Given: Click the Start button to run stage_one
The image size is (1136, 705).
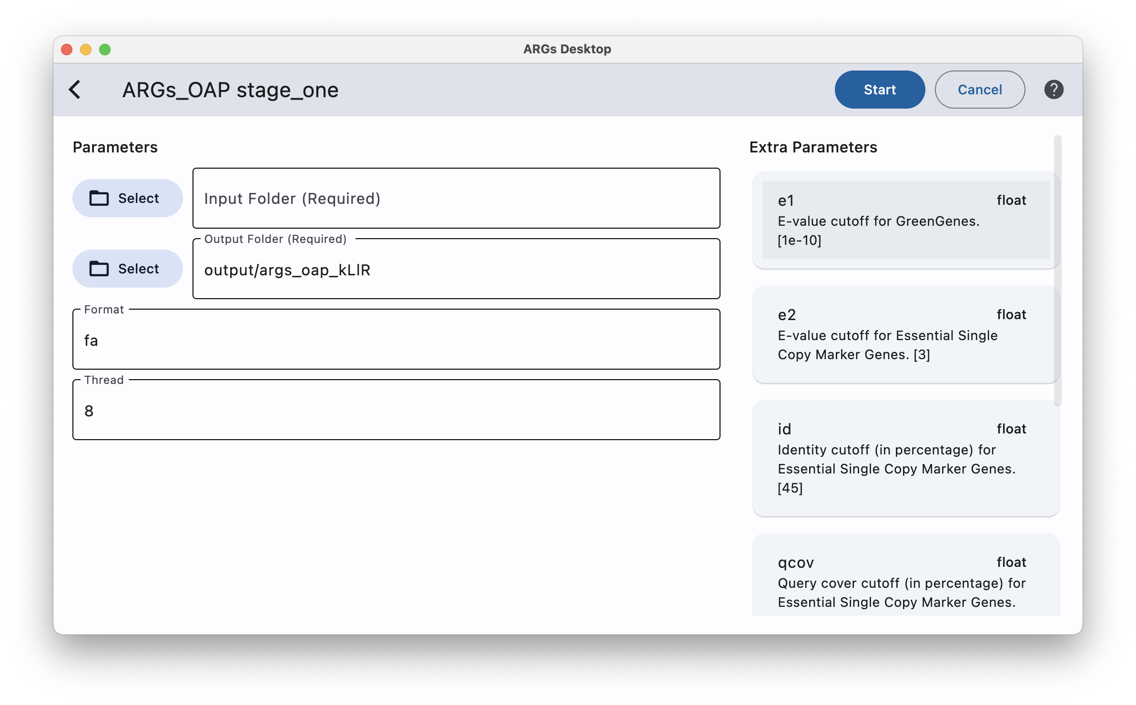Looking at the screenshot, I should click(879, 90).
